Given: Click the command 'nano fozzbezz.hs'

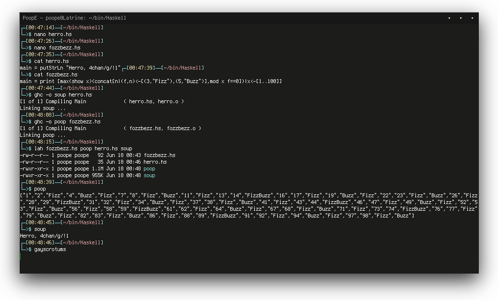Looking at the screenshot, I should (58, 48).
